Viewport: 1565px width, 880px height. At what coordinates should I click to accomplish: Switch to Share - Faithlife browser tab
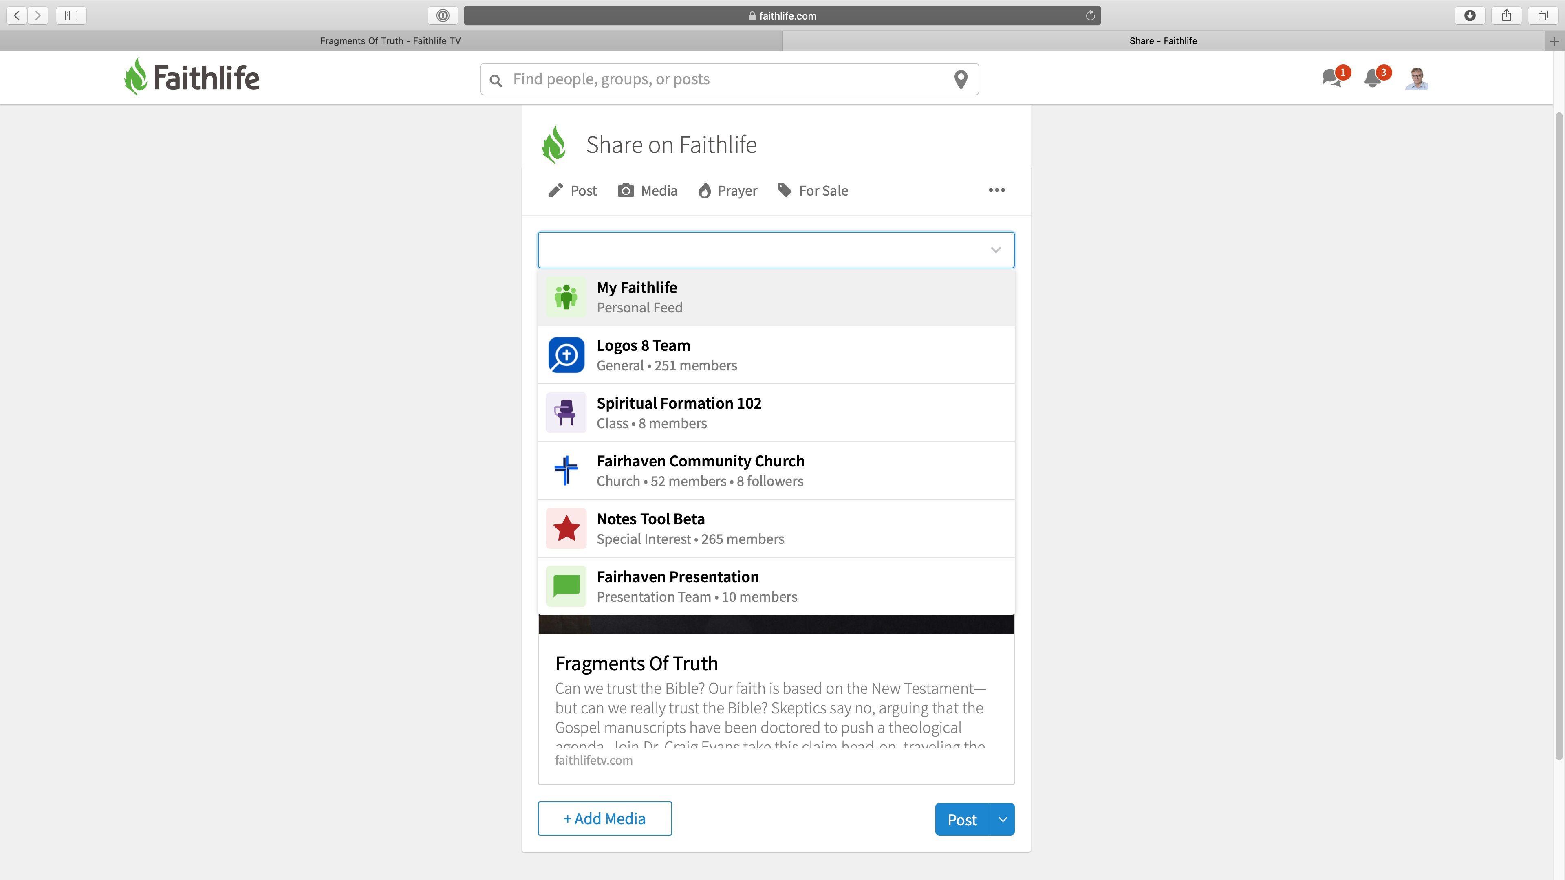tap(1163, 41)
